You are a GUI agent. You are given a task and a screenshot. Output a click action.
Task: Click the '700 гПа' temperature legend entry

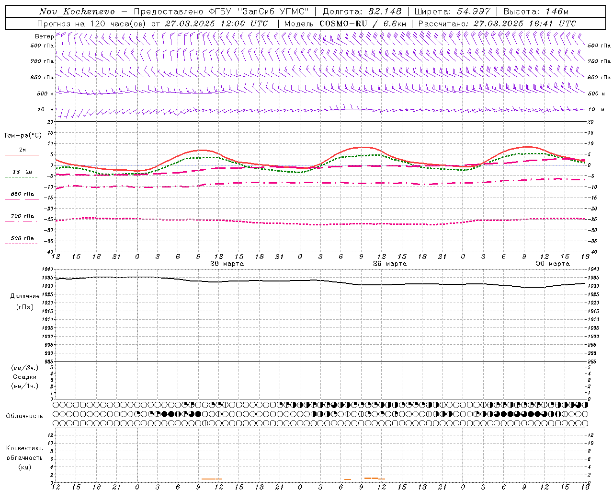pyautogui.click(x=23, y=216)
